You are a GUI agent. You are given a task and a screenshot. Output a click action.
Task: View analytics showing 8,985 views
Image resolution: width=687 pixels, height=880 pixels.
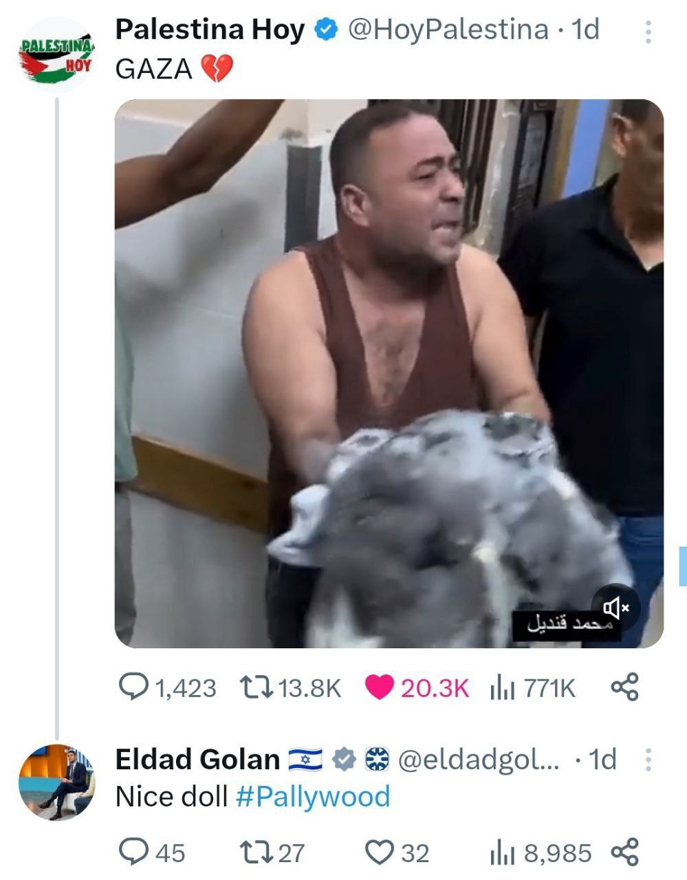(541, 853)
